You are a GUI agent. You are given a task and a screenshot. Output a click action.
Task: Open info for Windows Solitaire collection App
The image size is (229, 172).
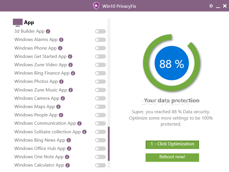(x=84, y=132)
